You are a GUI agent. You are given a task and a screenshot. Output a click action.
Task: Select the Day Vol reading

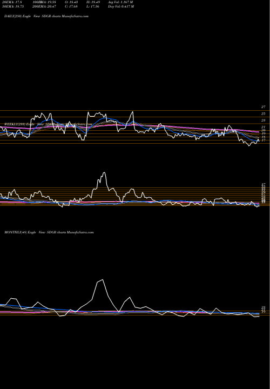tap(121, 6)
